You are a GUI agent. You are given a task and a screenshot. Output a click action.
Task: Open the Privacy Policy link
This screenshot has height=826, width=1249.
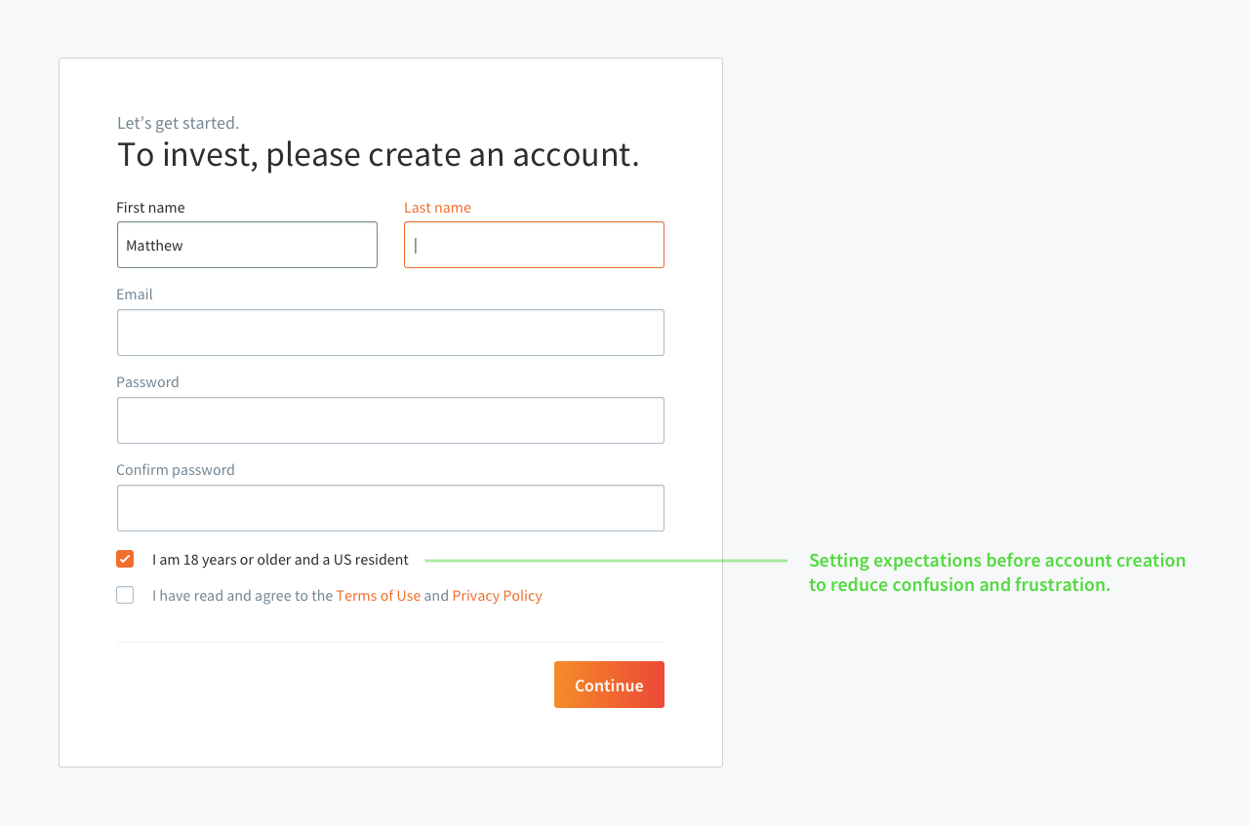click(x=497, y=596)
